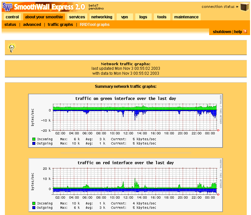This screenshot has width=251, height=215.
Task: Click blue Outgoing swatch in red interface legend
Action: (34, 207)
